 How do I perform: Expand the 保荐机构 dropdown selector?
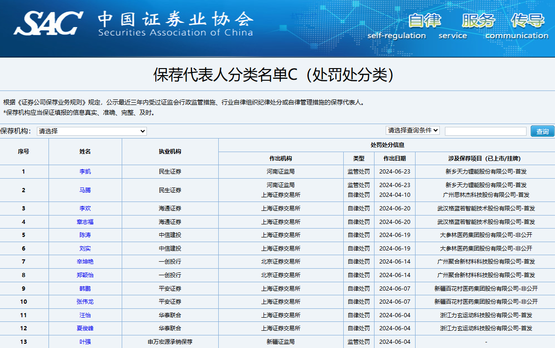click(92, 131)
